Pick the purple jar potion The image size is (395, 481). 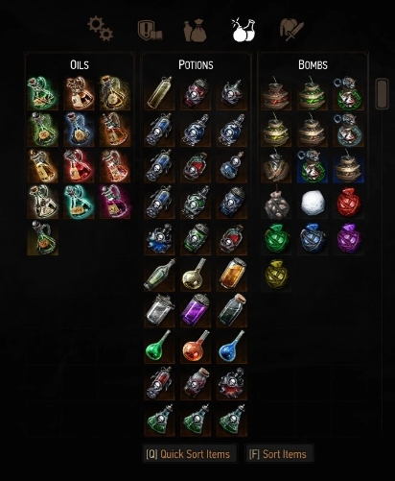tap(196, 309)
